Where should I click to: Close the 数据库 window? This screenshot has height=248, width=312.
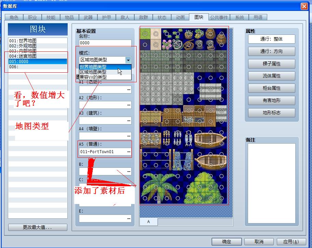[x=304, y=6]
